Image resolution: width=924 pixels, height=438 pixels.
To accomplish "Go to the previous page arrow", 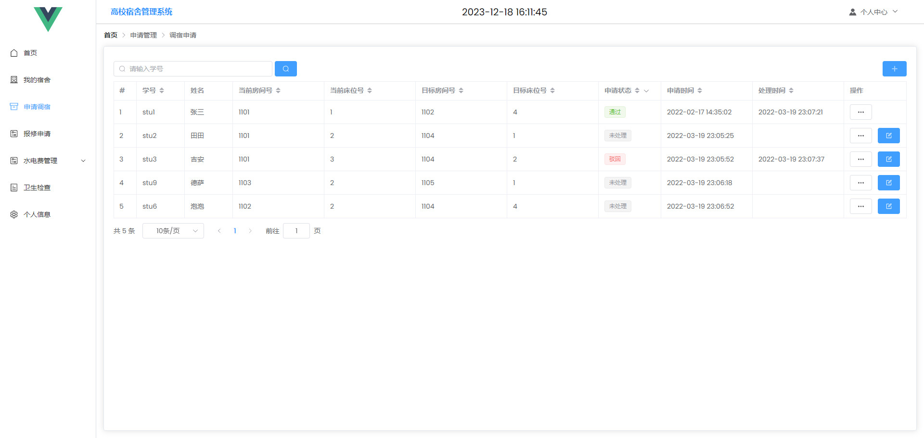I will tap(219, 231).
